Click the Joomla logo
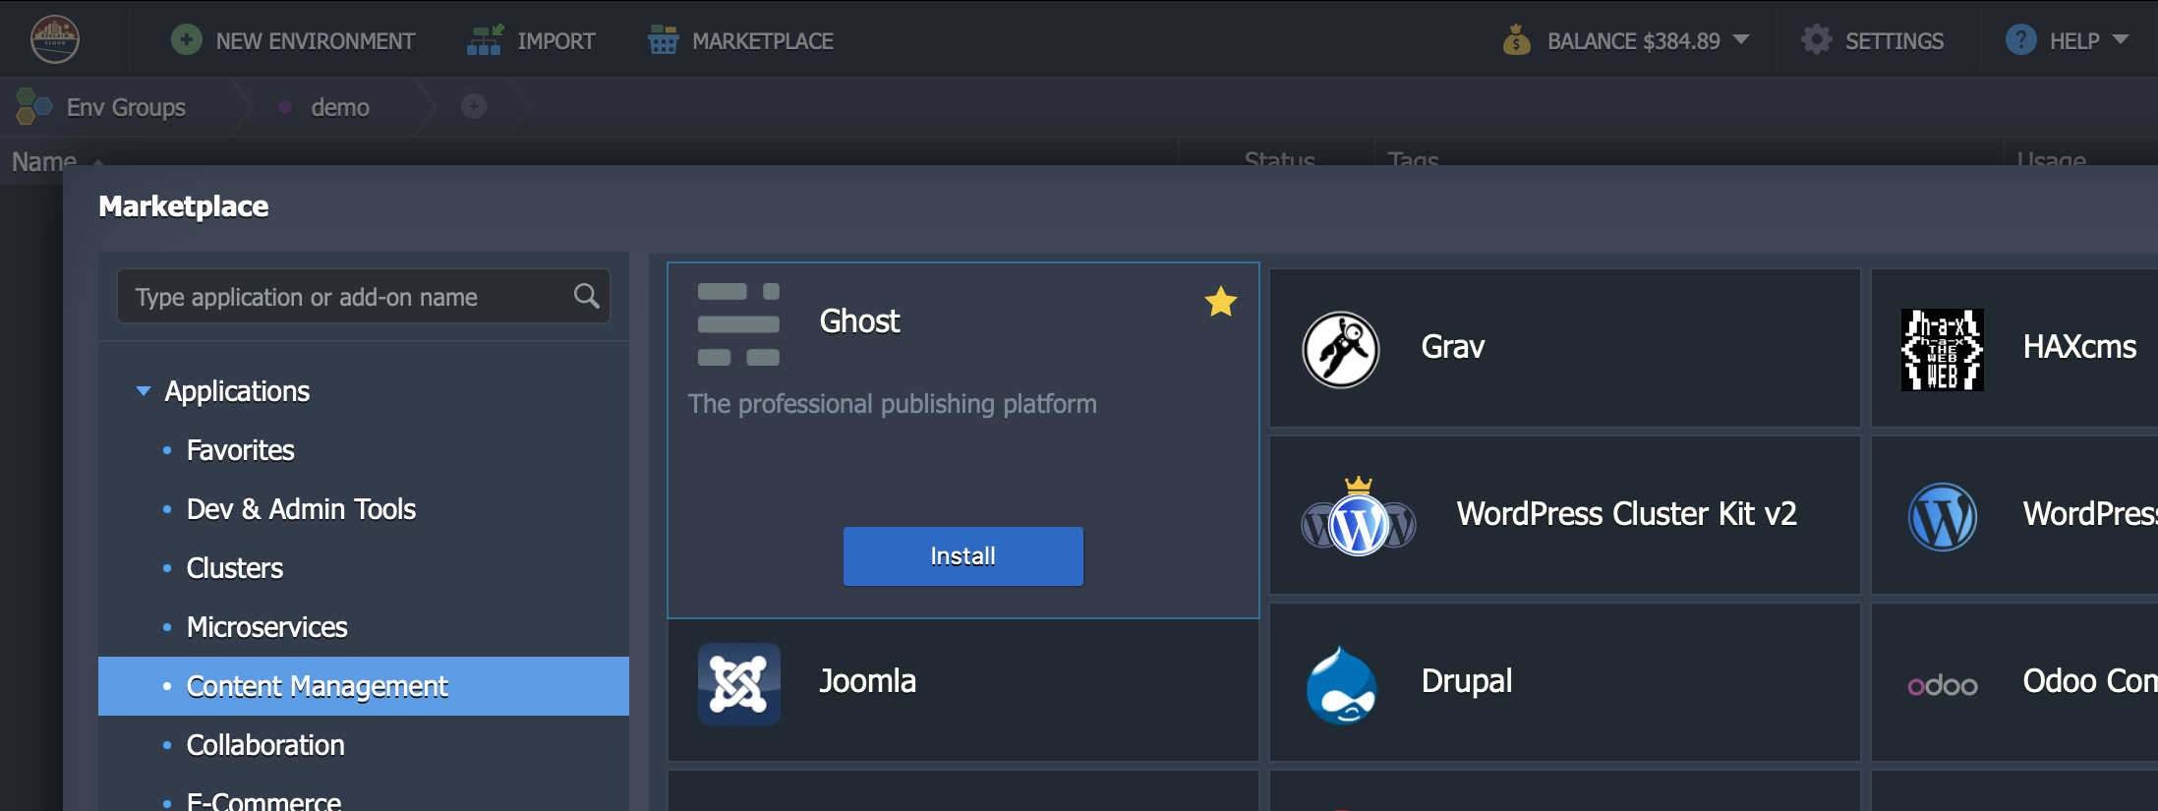Screen dimensions: 2158x811 [x=739, y=683]
